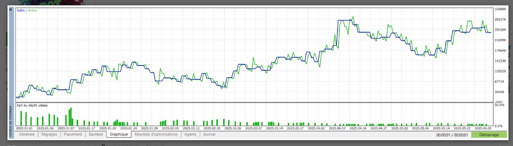This screenshot has width=513, height=146.
Task: Close the Testeur de Stratégie panel
Action: coord(11,10)
